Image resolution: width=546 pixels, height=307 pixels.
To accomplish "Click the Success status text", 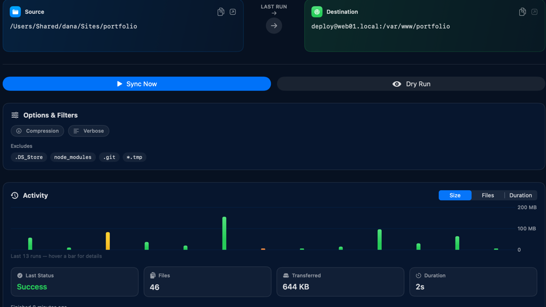I will [x=32, y=287].
